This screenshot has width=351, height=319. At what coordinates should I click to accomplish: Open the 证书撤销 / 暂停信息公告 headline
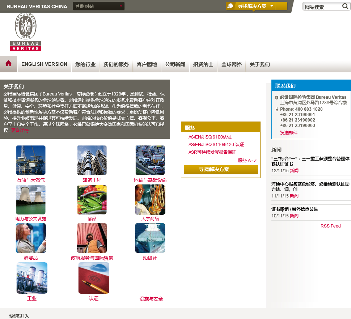click(x=295, y=209)
